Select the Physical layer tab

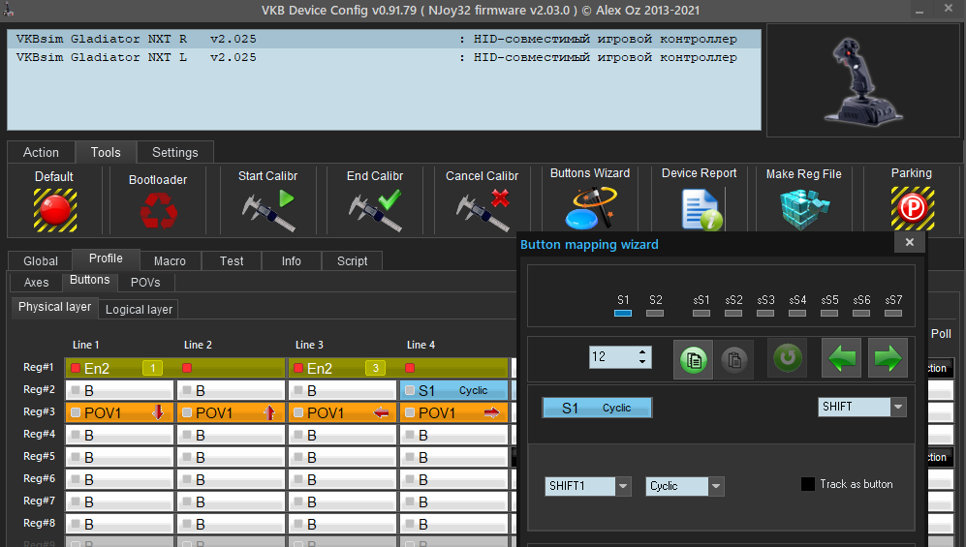coord(54,307)
